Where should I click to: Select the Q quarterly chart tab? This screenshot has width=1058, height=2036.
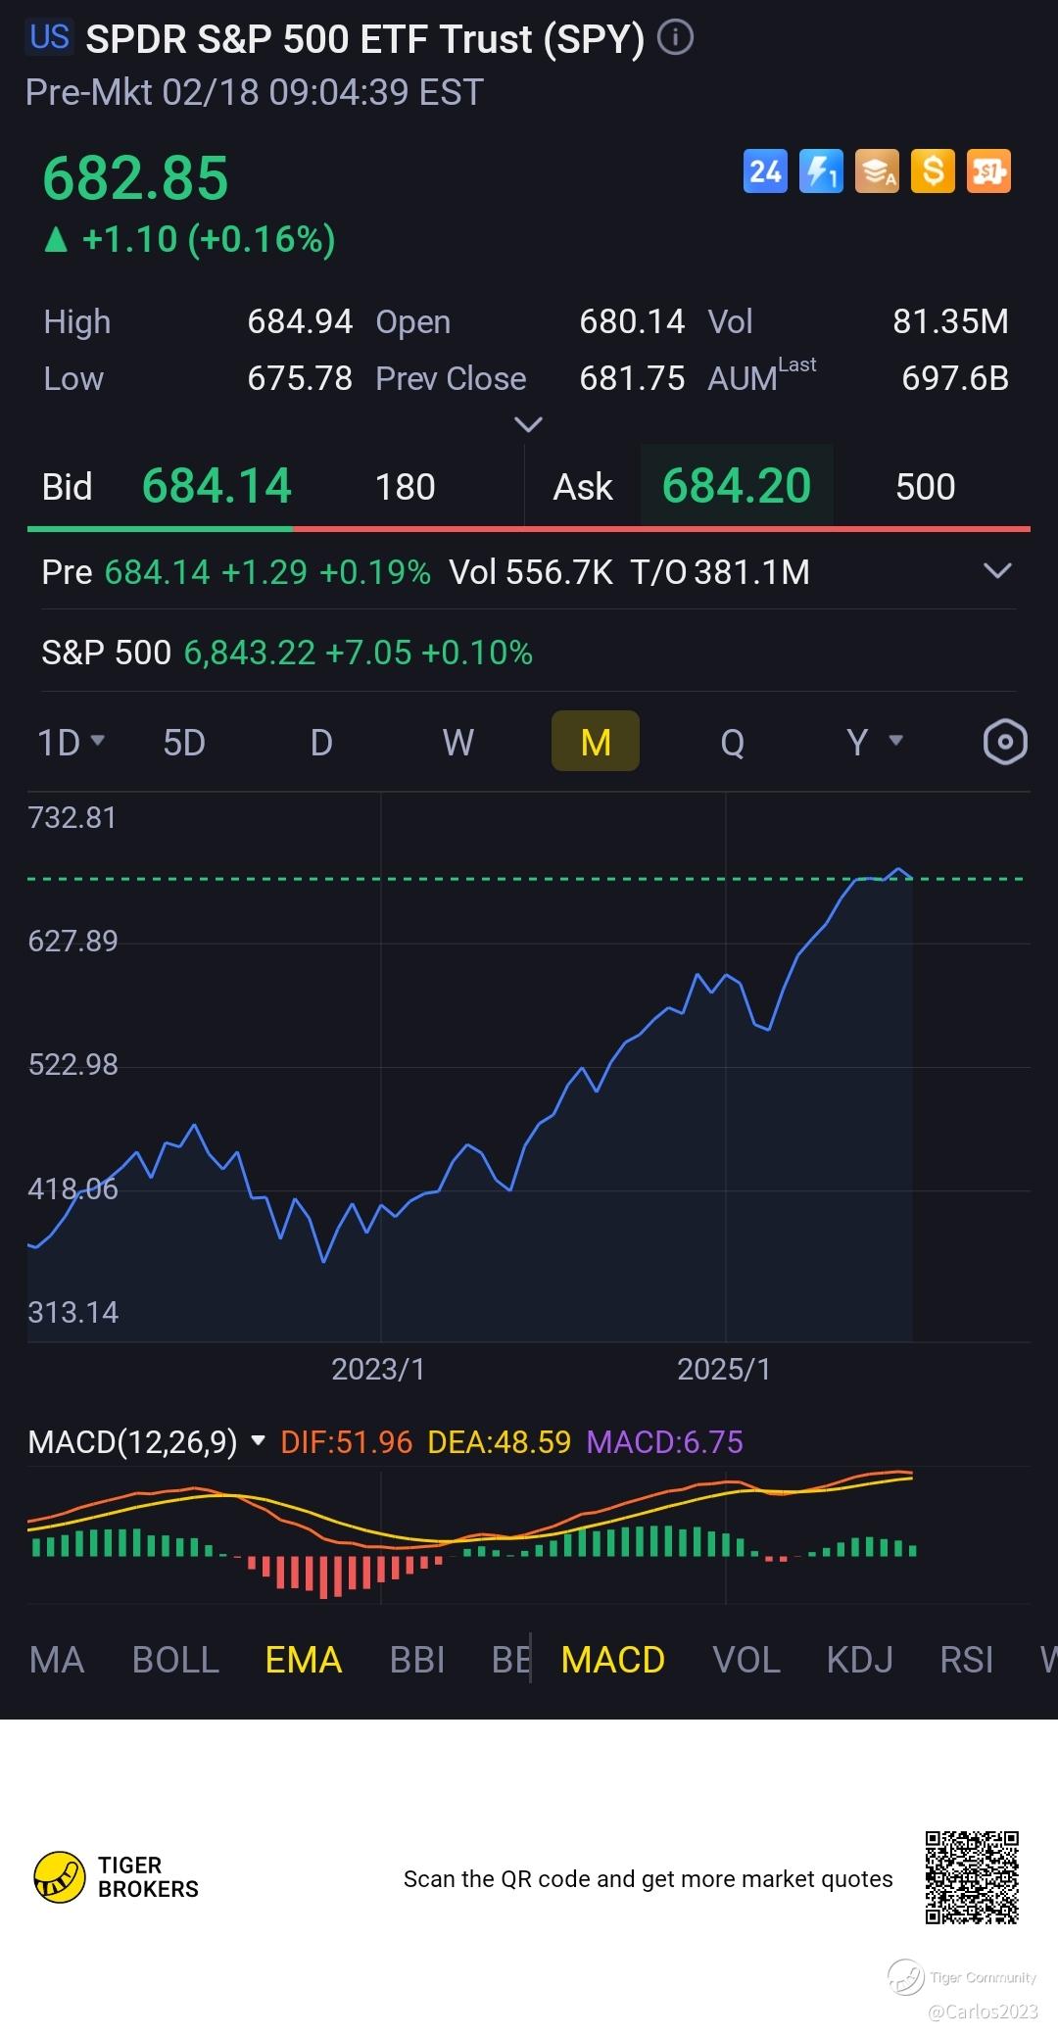[x=732, y=742]
